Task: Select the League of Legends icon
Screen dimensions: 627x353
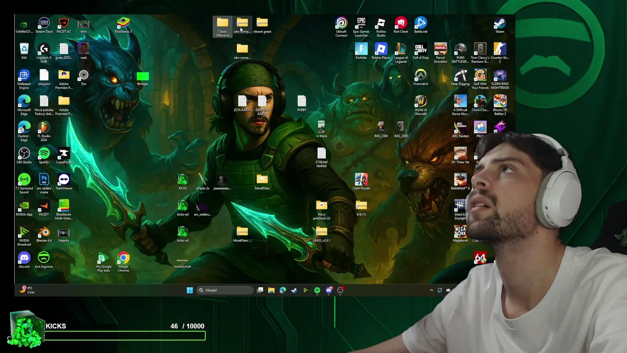Action: (401, 53)
